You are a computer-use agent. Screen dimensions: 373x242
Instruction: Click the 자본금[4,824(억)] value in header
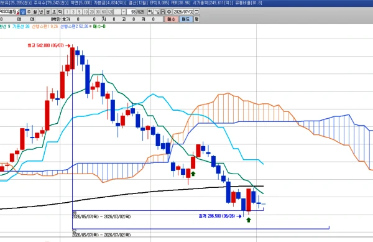[110, 3]
